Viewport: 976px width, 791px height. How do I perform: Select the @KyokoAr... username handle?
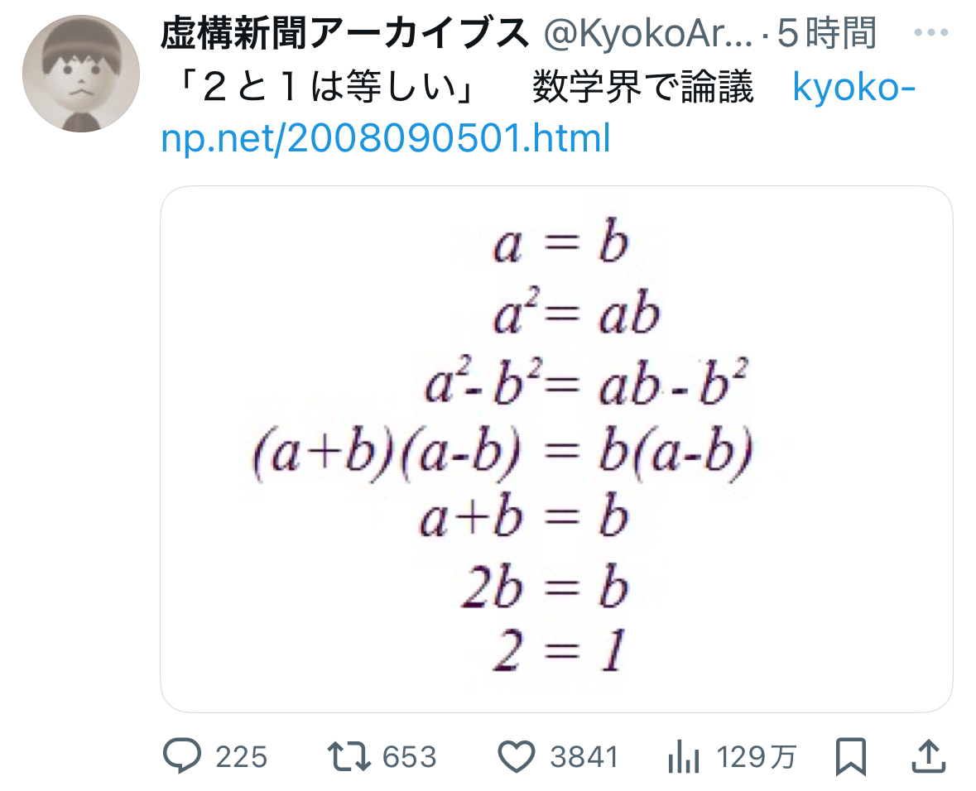[647, 34]
